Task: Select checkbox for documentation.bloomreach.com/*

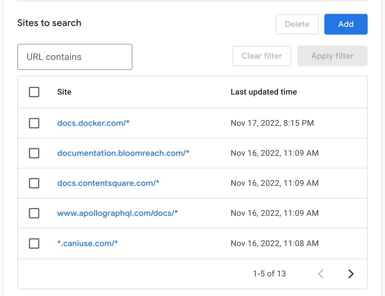Action: click(34, 153)
